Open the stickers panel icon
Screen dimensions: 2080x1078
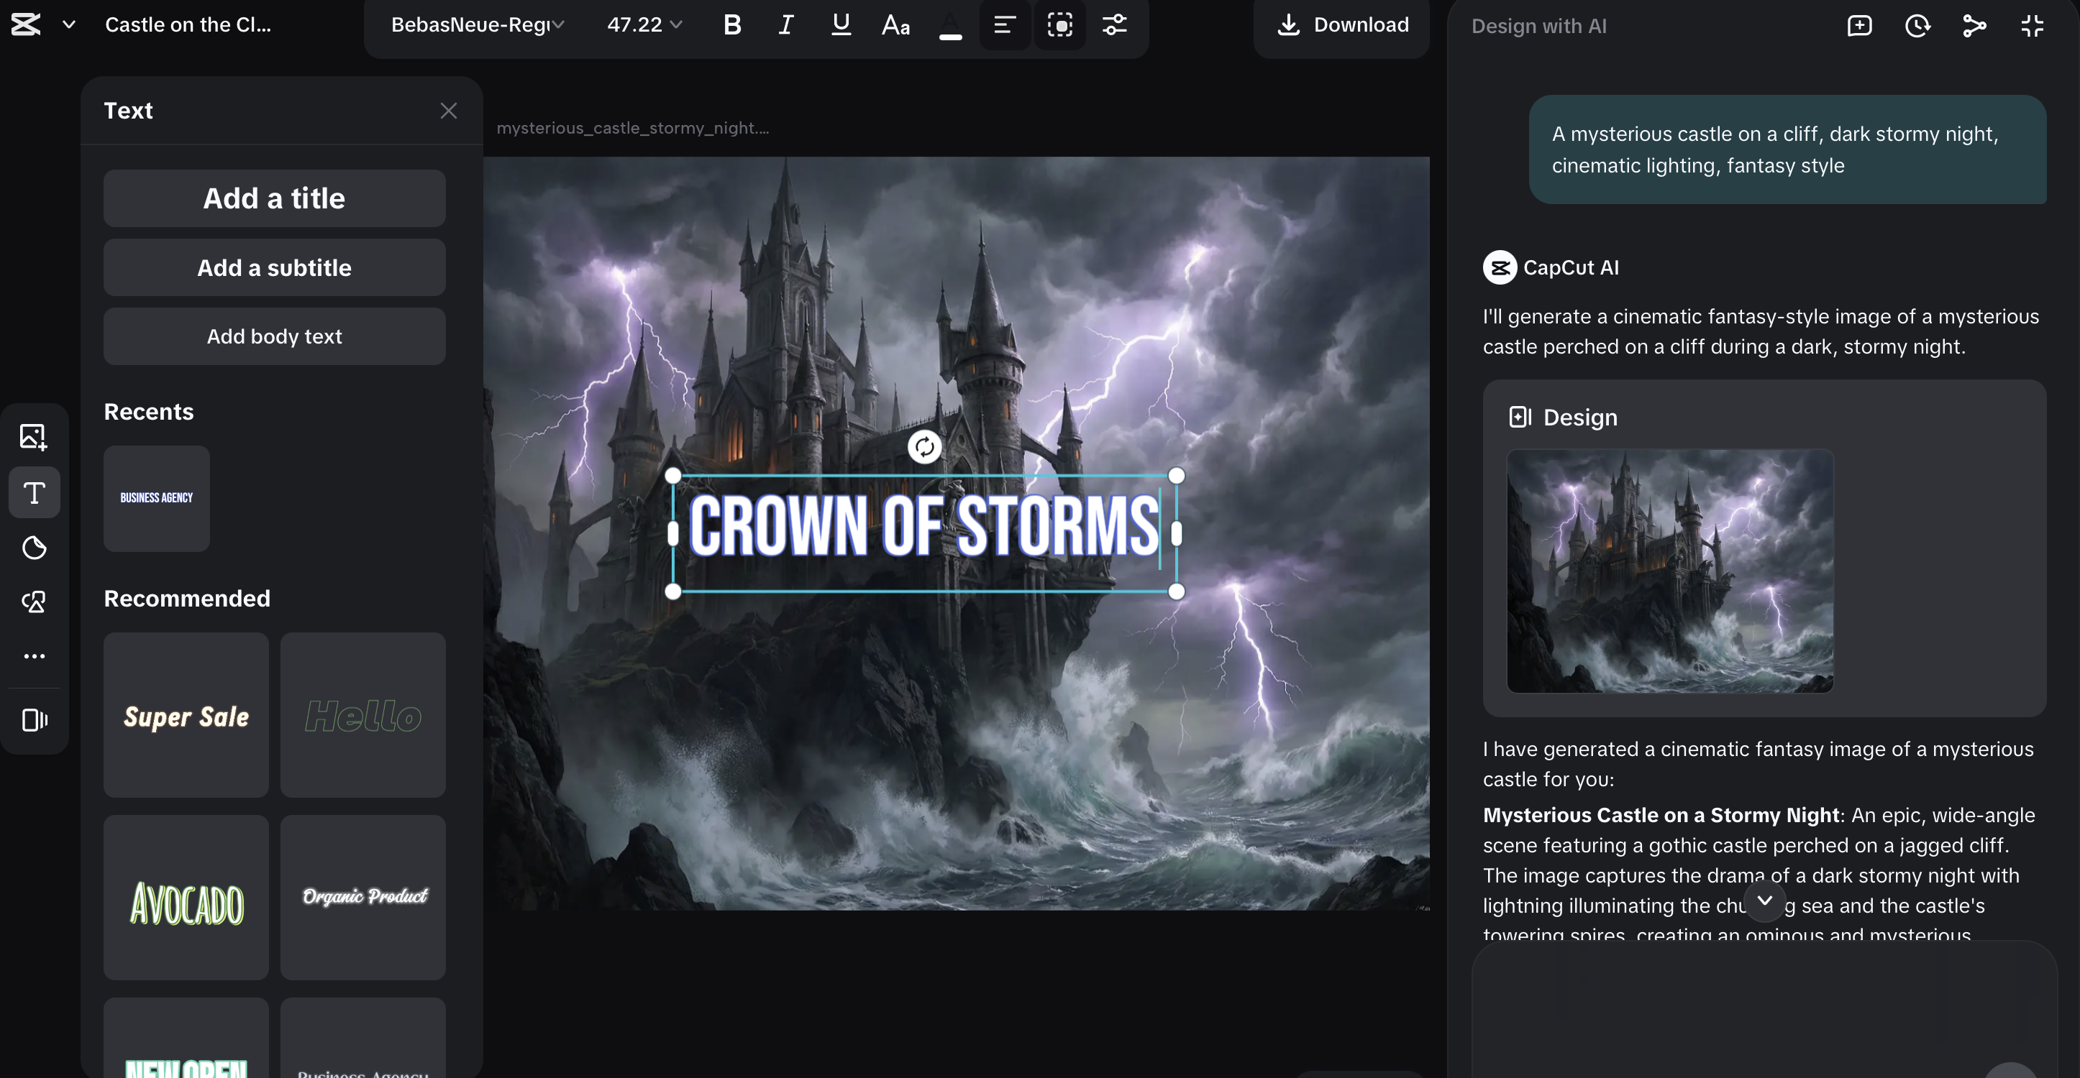click(34, 548)
